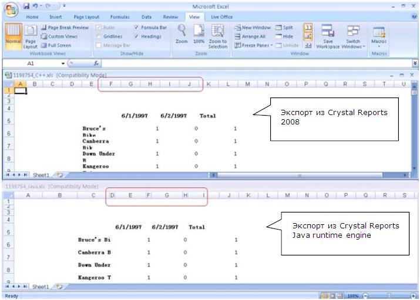420x300 pixels.
Task: Open Custom Views dialog
Action: click(59, 36)
